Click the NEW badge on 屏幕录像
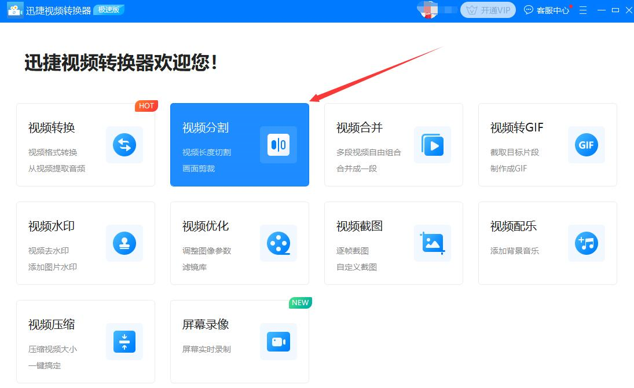 coord(300,303)
